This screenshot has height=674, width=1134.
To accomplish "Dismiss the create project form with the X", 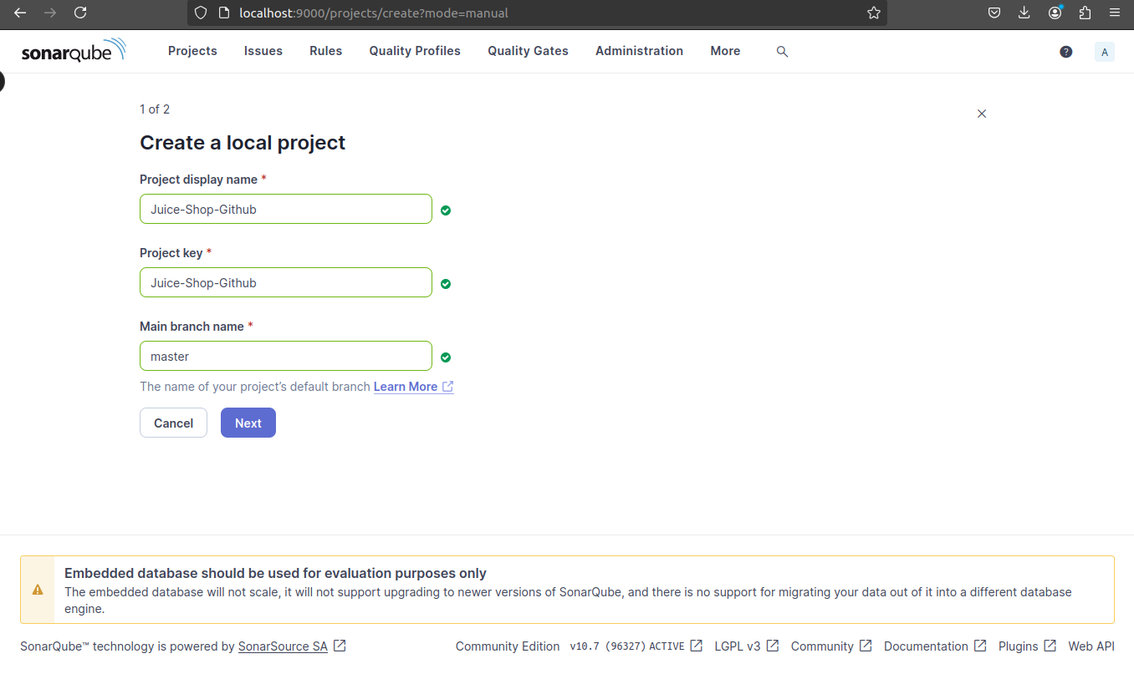I will [x=981, y=114].
